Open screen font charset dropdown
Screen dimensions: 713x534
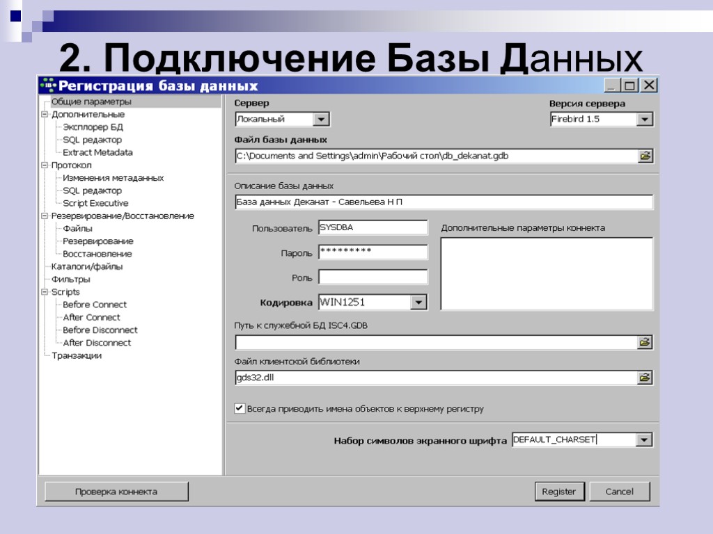coord(644,439)
